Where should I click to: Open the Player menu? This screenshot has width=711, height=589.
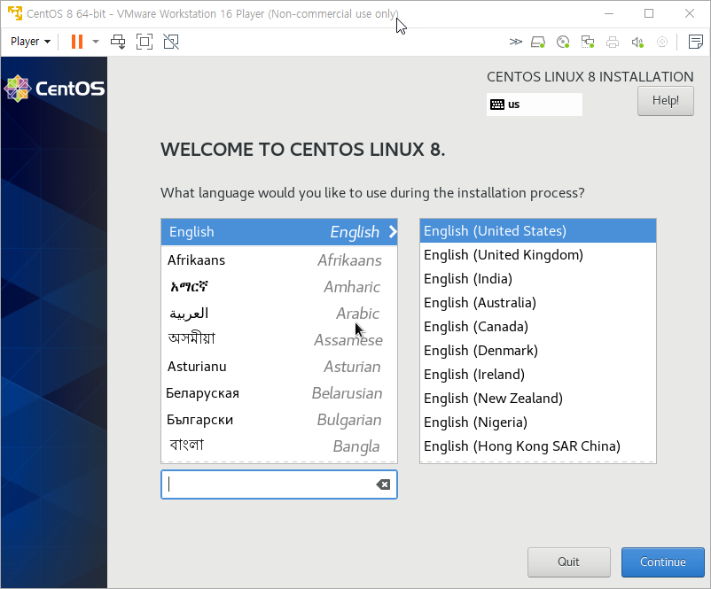click(30, 42)
